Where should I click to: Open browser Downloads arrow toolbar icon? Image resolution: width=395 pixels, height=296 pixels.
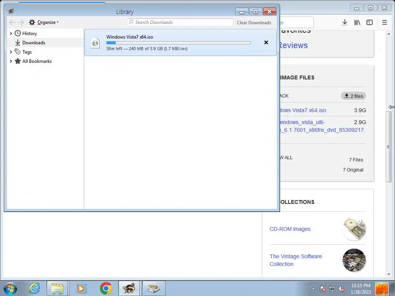tap(345, 22)
